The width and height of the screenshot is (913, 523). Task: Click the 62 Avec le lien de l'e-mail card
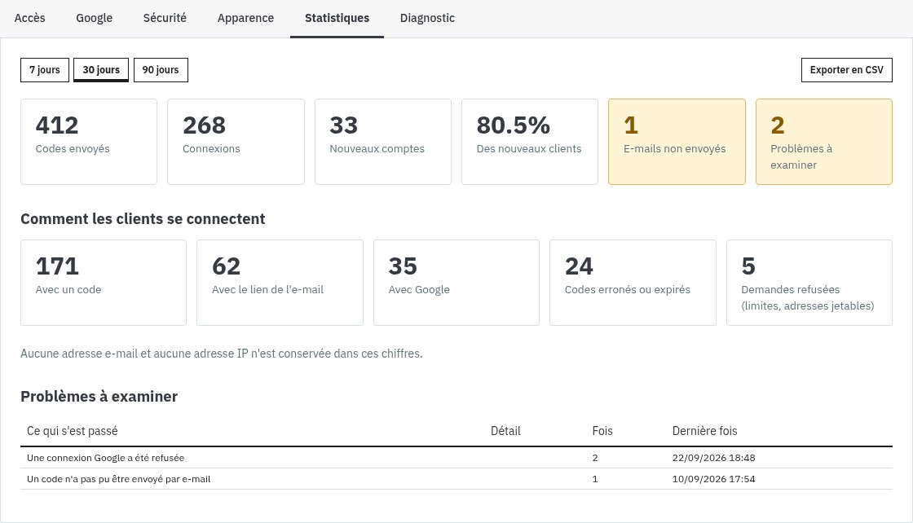coord(280,283)
